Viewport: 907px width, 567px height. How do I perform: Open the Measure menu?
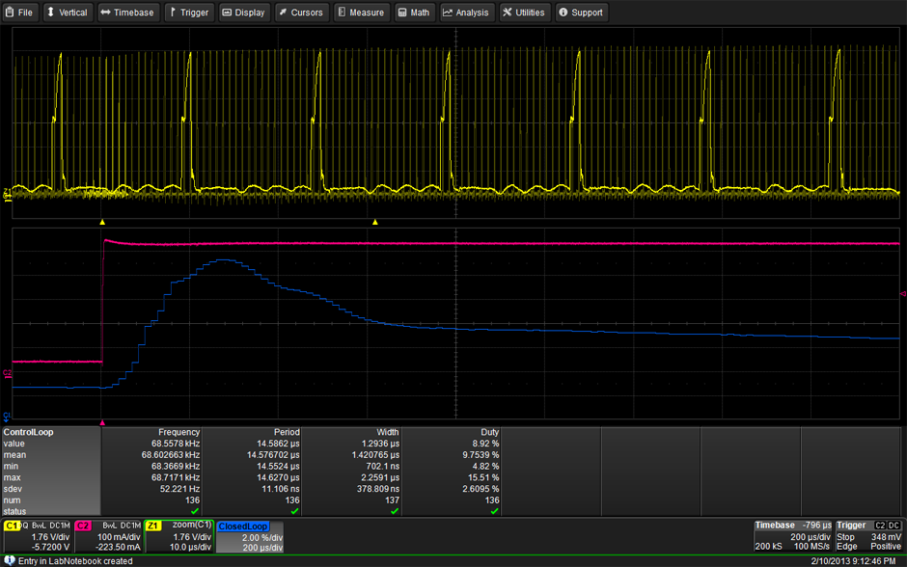coord(361,13)
